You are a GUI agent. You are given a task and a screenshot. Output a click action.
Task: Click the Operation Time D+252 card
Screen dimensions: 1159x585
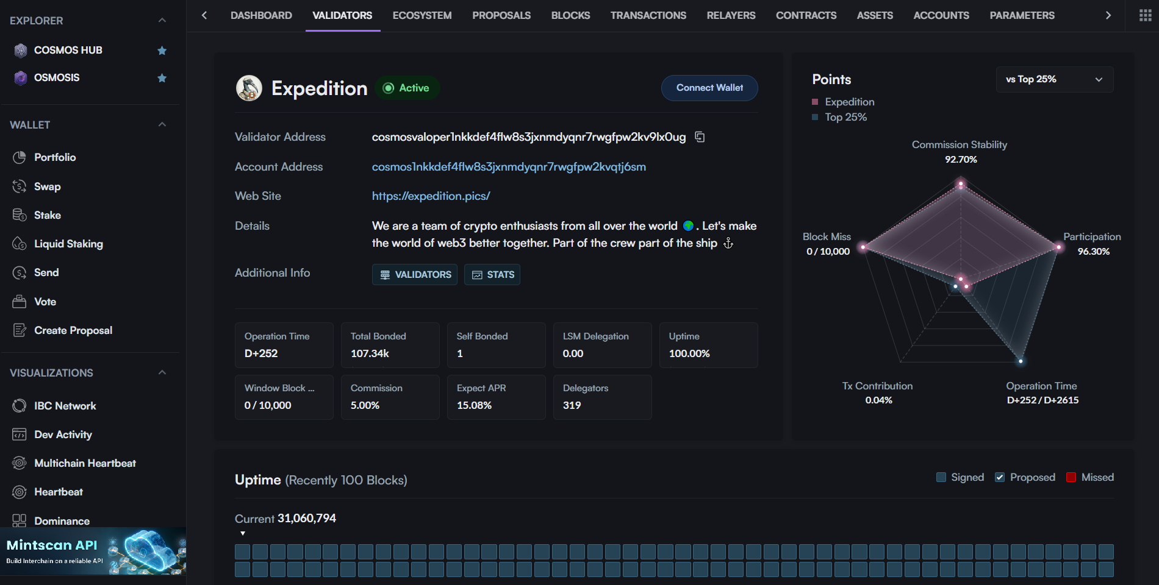pos(284,345)
